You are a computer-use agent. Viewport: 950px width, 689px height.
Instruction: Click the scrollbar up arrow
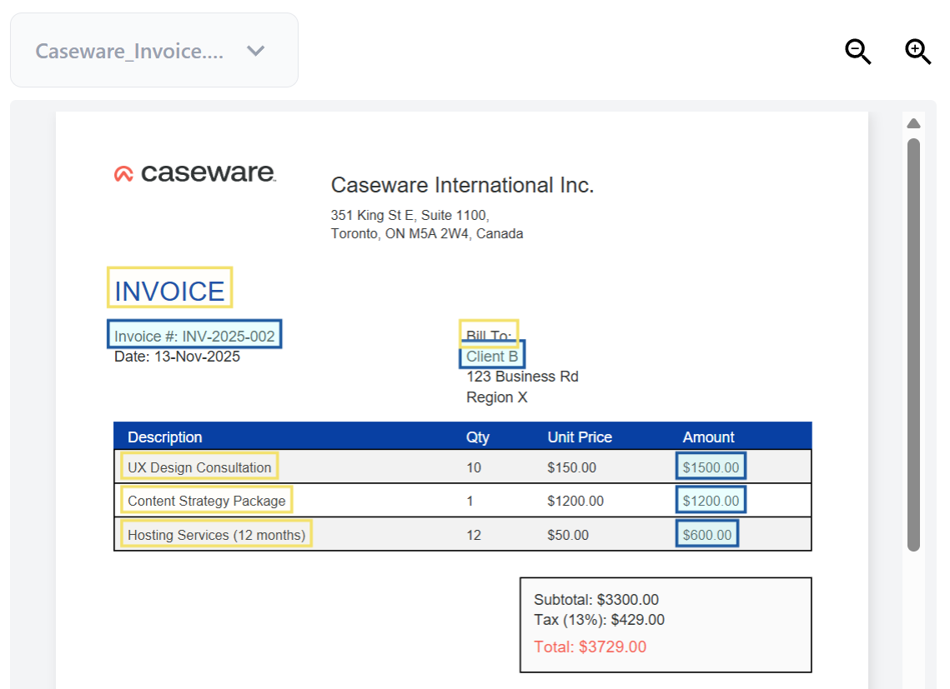click(x=913, y=124)
